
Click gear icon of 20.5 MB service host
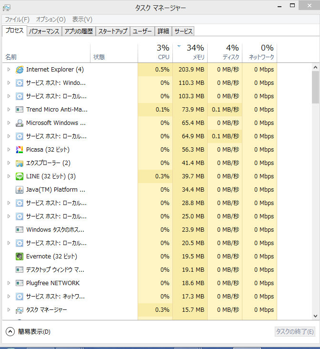coord(20,243)
